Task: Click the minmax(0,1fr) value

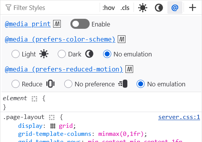Action: (121, 134)
